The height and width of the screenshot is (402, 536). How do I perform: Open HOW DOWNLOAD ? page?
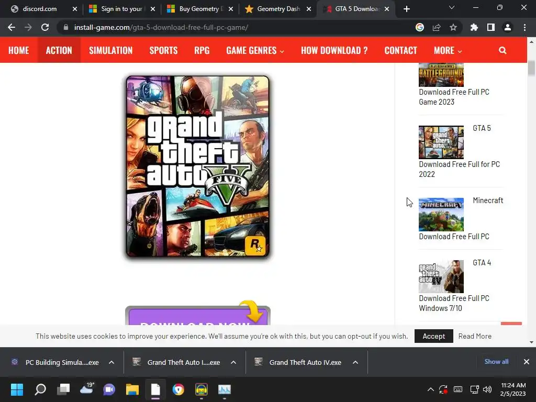point(334,50)
